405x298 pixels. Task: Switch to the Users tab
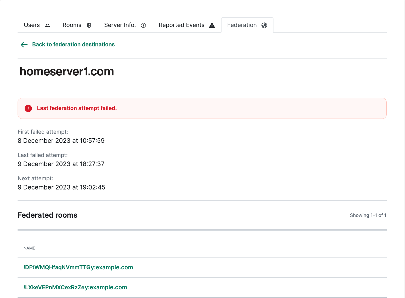pyautogui.click(x=32, y=25)
